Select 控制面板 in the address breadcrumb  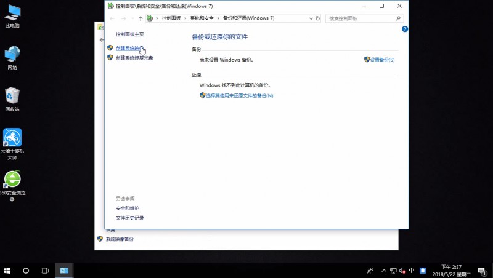[171, 18]
